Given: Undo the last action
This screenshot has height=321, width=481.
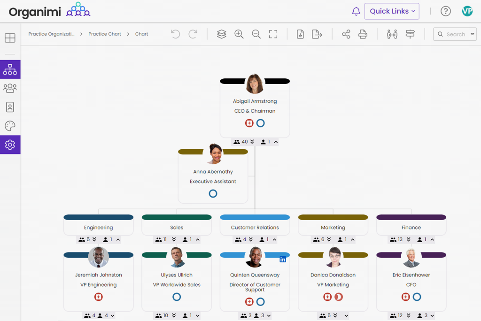Looking at the screenshot, I should pos(176,34).
